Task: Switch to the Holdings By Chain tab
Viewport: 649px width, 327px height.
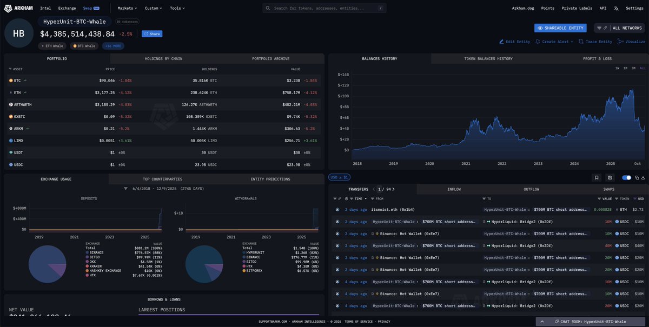Action: pyautogui.click(x=163, y=58)
